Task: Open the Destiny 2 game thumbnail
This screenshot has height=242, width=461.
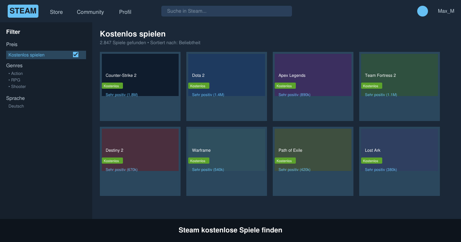Action: (x=140, y=150)
